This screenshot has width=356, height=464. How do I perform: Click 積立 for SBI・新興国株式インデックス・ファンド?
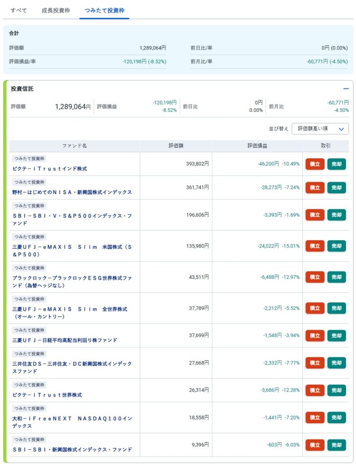pyautogui.click(x=315, y=445)
